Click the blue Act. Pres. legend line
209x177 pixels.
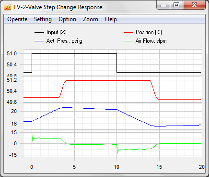point(39,41)
